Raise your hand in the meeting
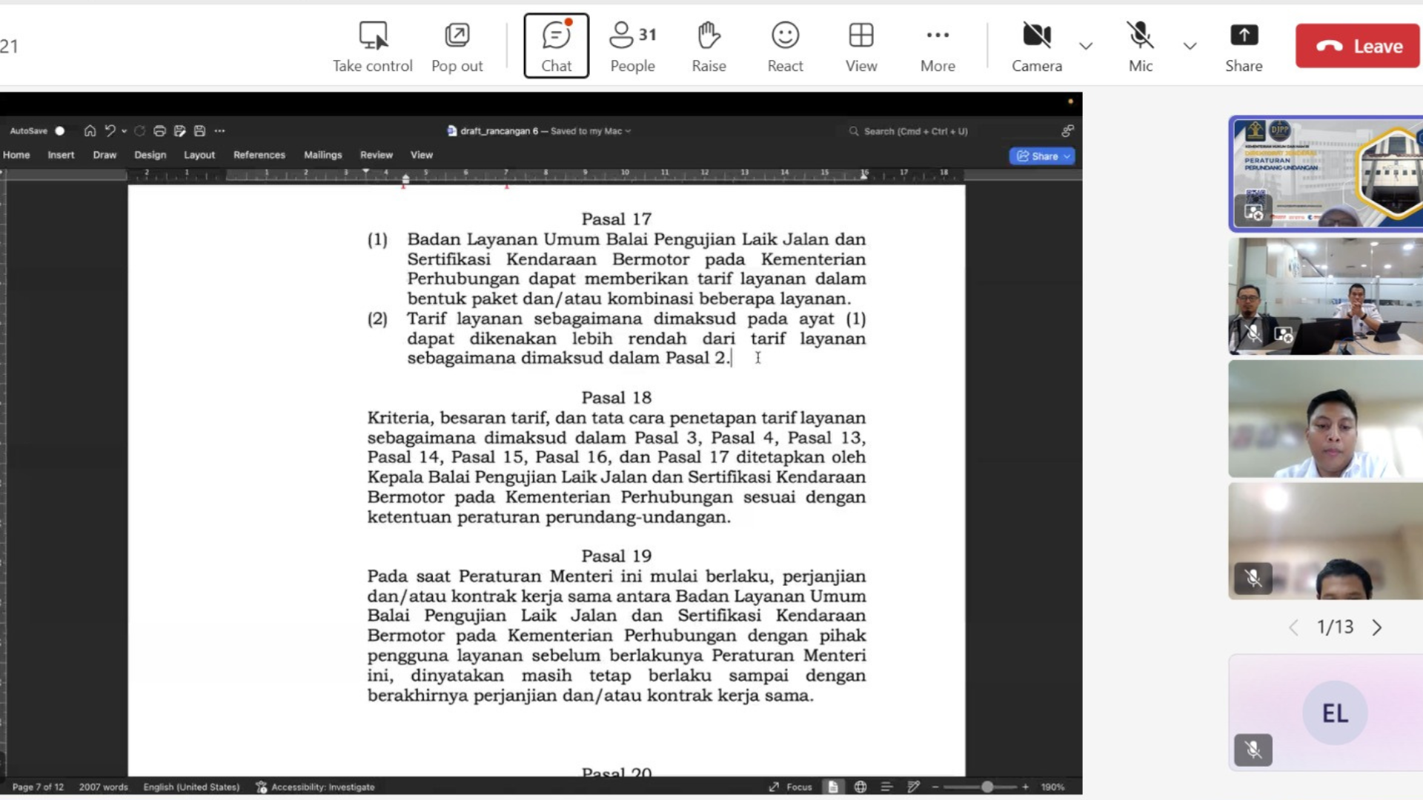1423x800 pixels. pos(709,47)
